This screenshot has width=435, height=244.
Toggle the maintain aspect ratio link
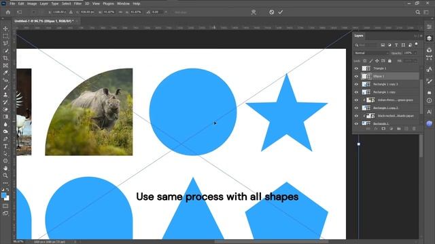point(120,12)
